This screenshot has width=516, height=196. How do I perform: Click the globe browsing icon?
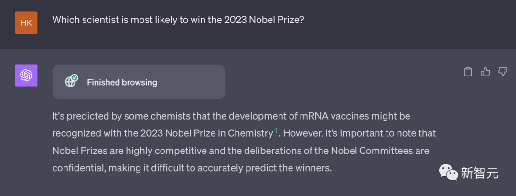point(70,82)
